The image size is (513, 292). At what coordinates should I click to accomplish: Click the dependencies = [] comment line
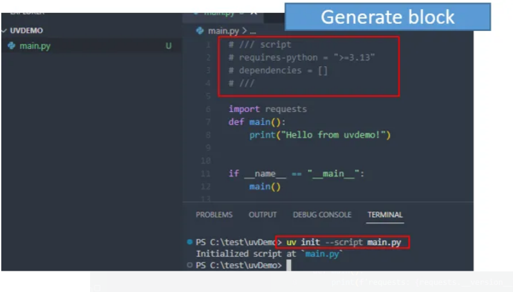point(278,71)
